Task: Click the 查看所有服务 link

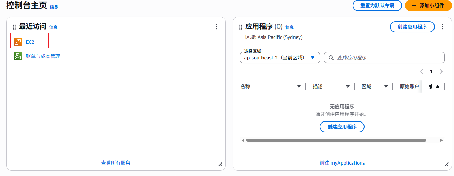Action: (116, 163)
